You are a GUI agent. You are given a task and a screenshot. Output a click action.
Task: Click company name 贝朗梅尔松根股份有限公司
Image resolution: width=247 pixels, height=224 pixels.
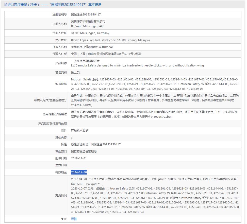tap(88, 21)
